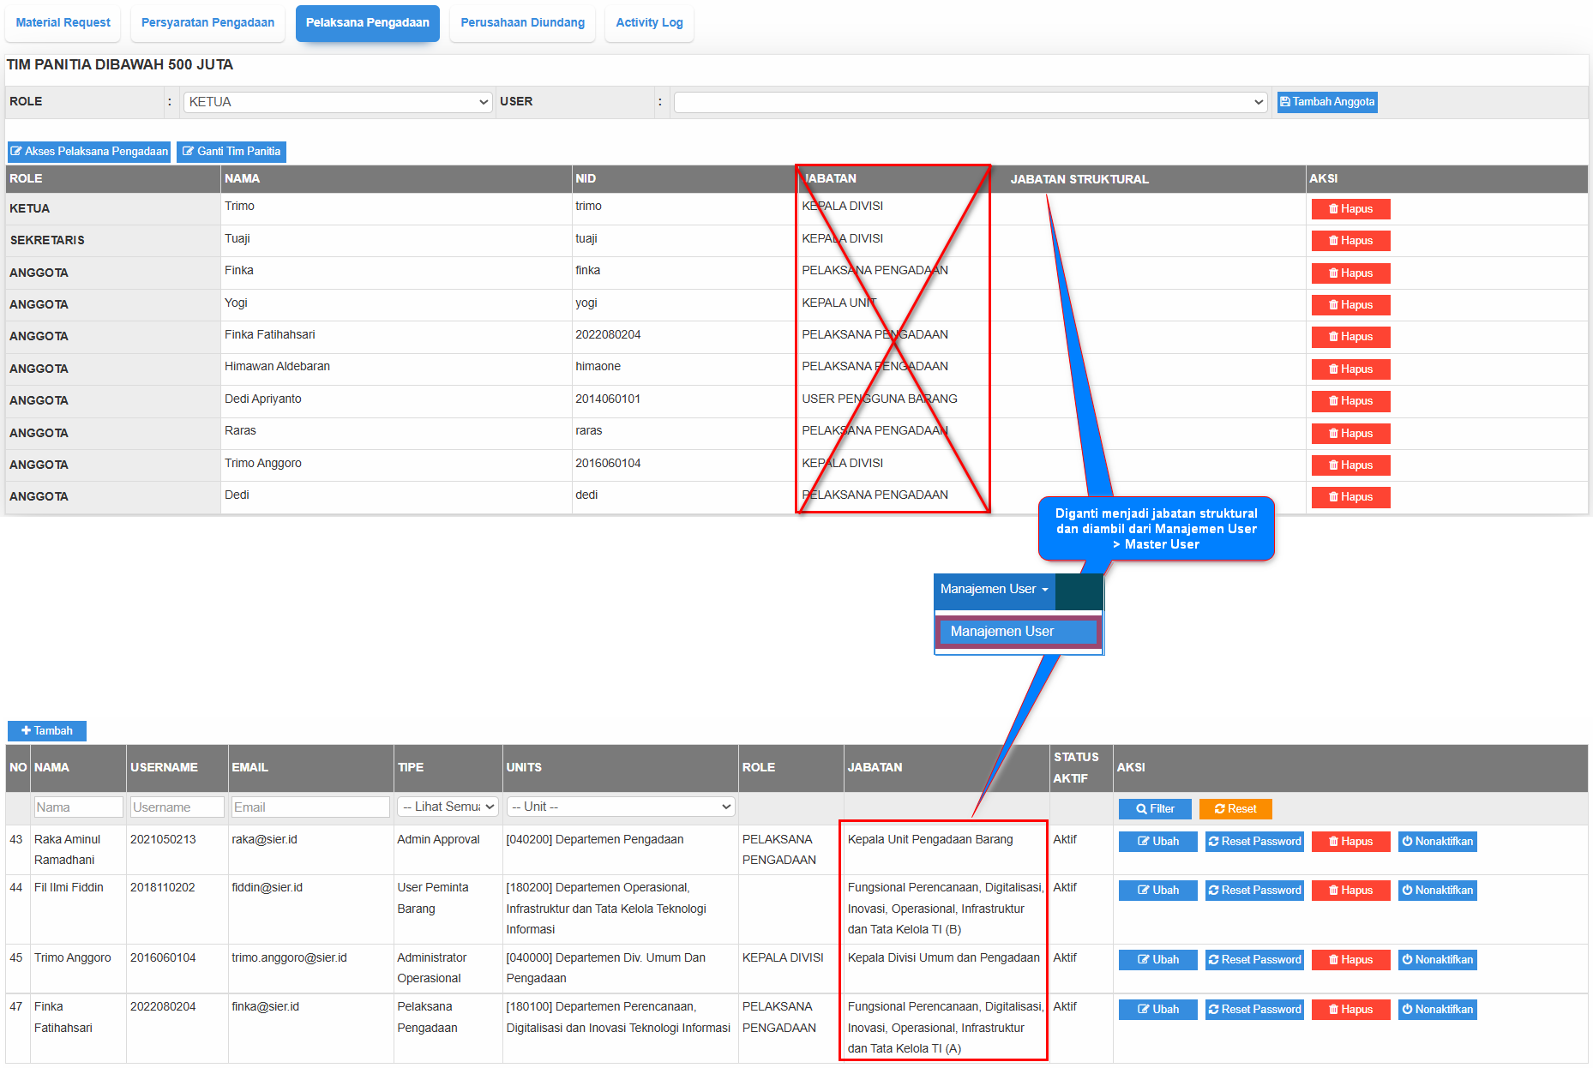
Task: Switch to Persyaratan Pengadaan tab
Action: point(207,23)
